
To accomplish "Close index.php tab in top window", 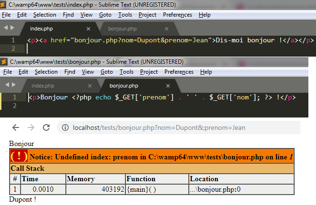I will click(88, 29).
